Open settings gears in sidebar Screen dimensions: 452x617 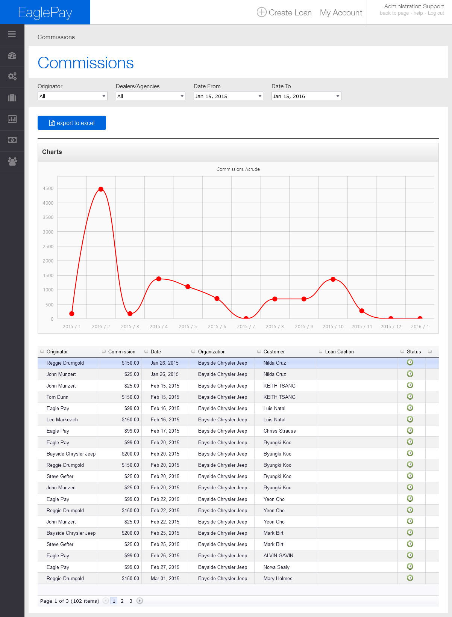point(12,77)
